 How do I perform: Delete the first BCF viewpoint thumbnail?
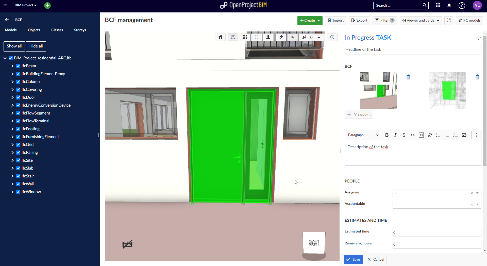pyautogui.click(x=408, y=77)
